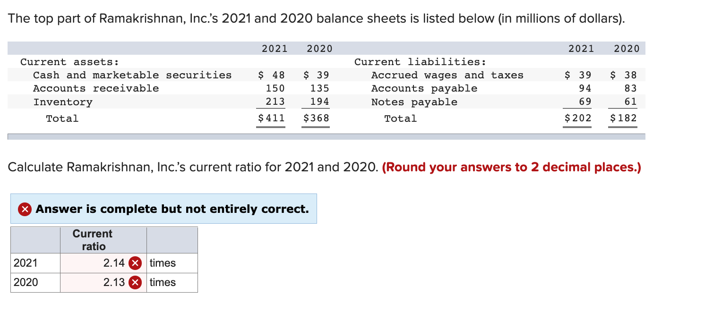This screenshot has width=722, height=320.
Task: Click the red X icon beside the 2.14 answer
Action: [x=134, y=263]
